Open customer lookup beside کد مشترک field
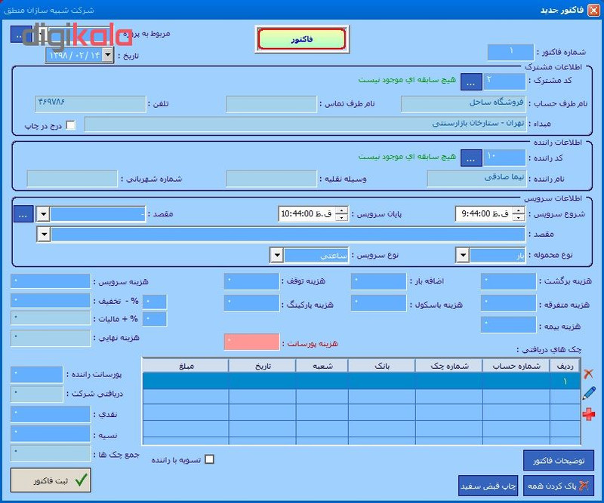604x503 pixels. [x=470, y=81]
